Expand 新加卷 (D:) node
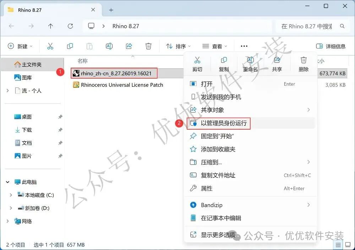 (x=11, y=208)
